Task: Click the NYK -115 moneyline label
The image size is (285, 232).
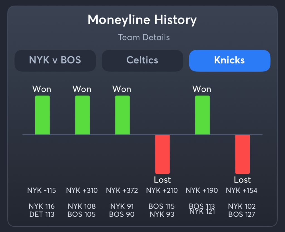Action: point(42,191)
